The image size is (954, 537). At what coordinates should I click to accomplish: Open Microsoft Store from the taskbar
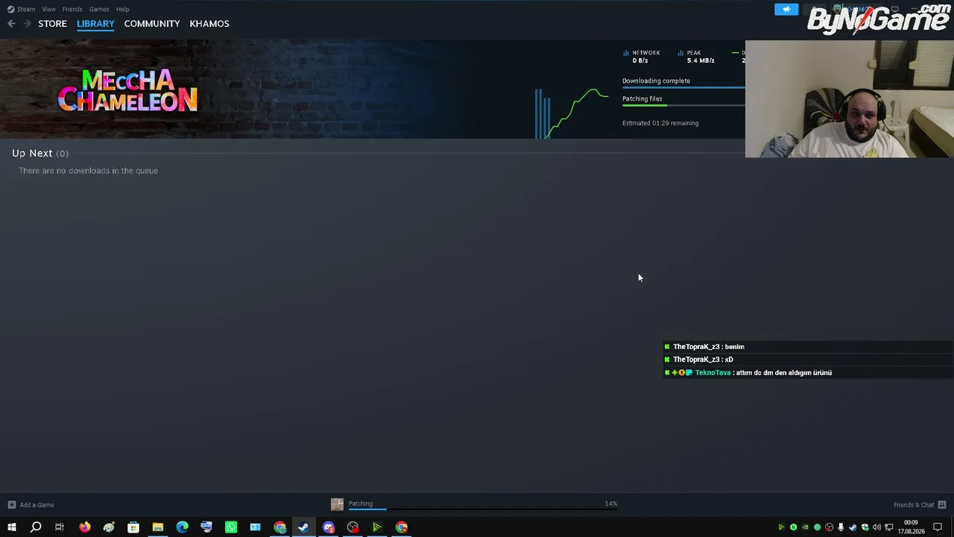[x=133, y=527]
